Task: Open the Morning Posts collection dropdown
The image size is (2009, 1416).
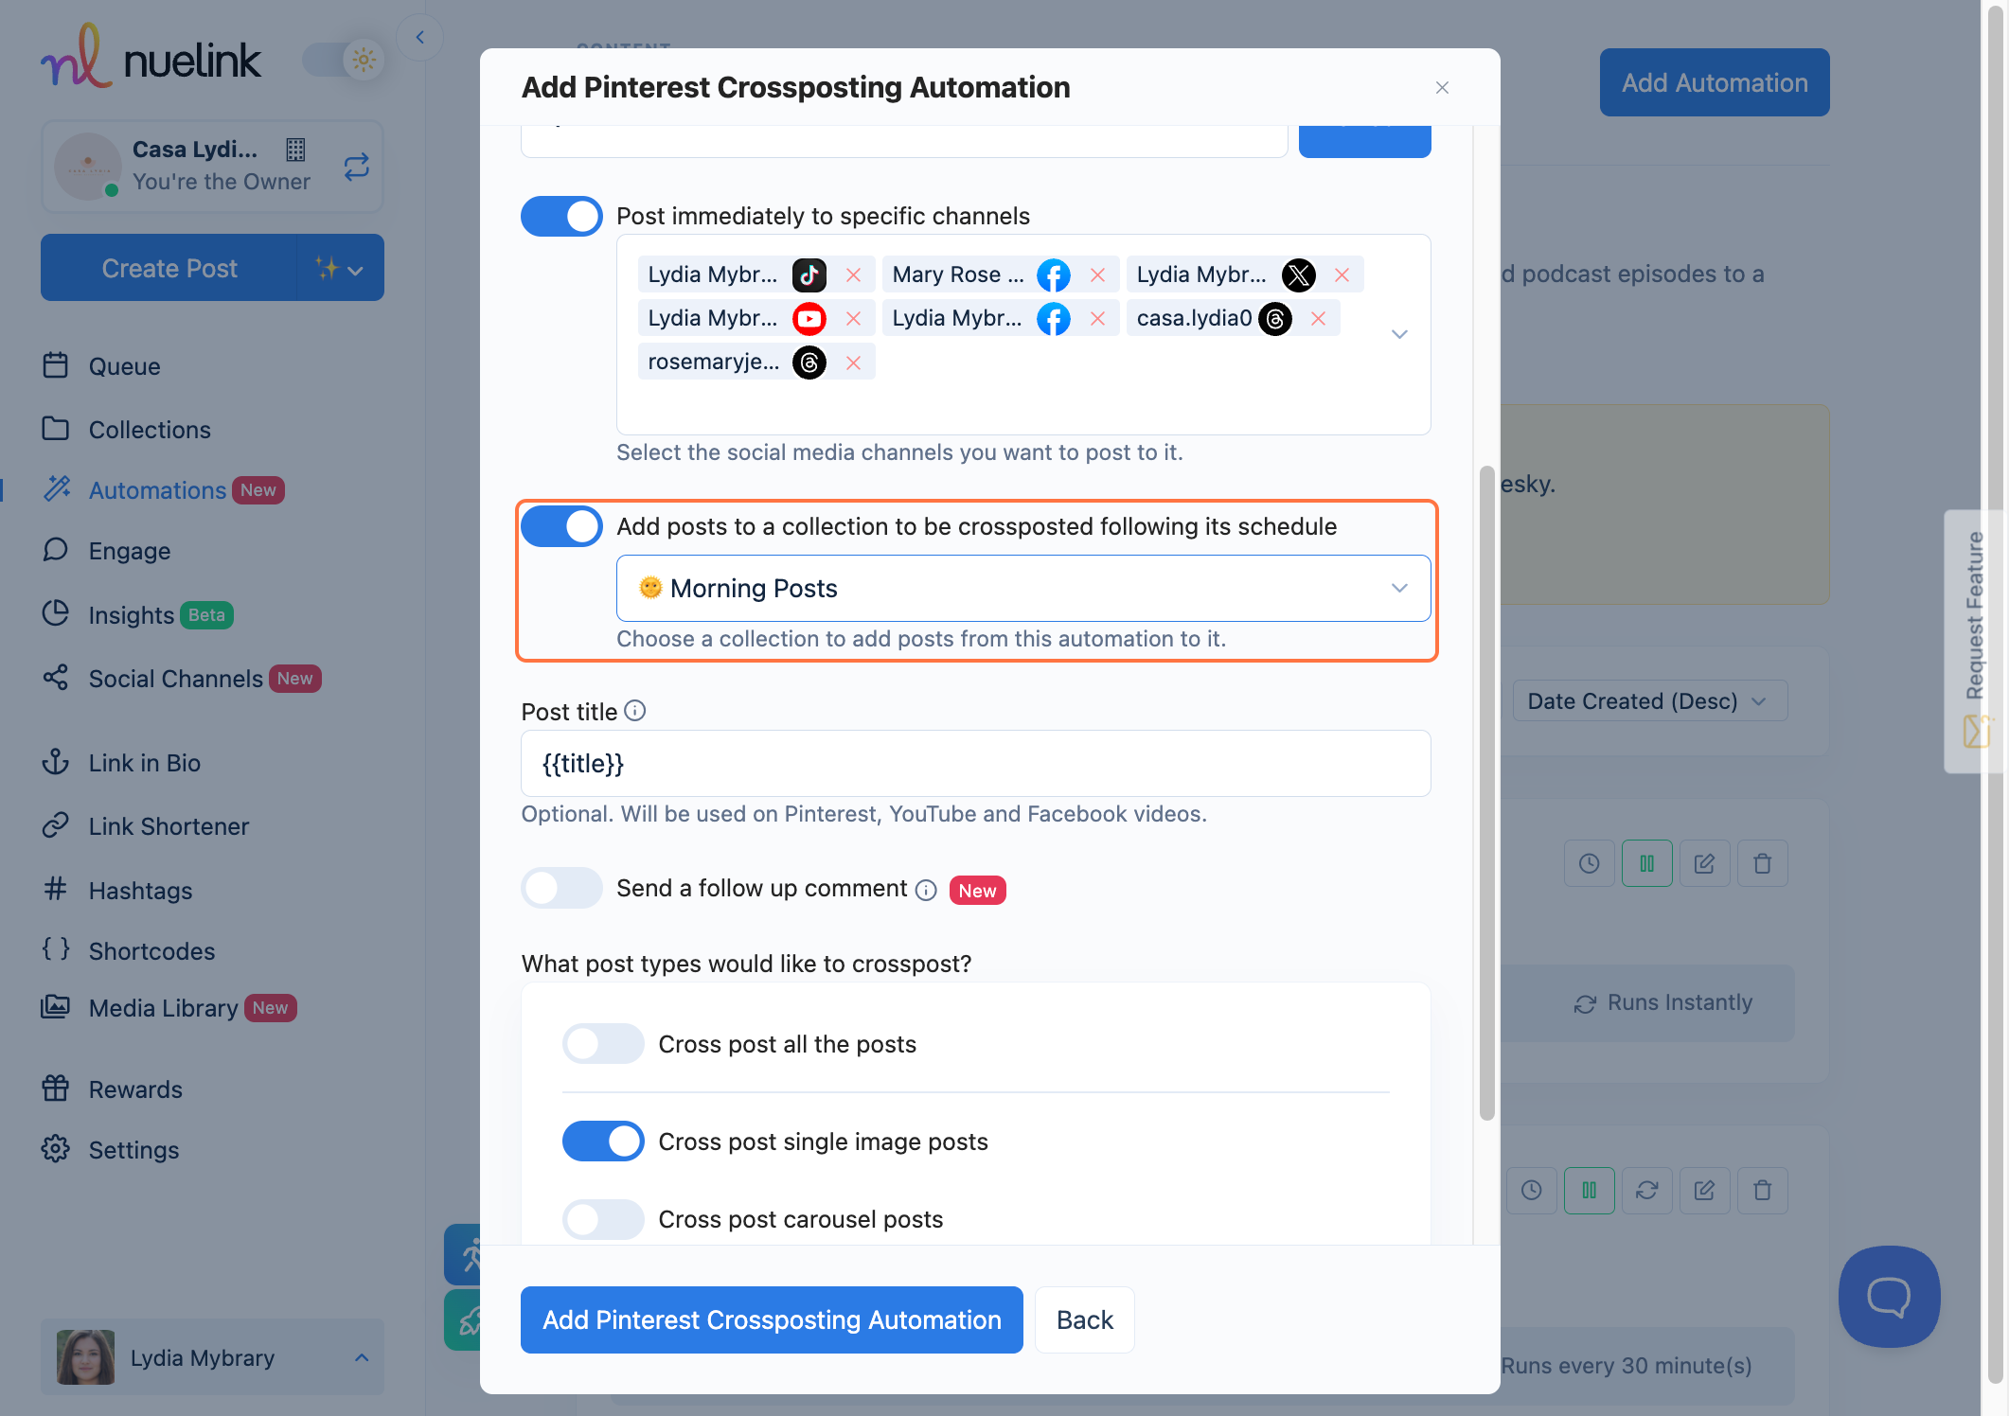Action: click(1022, 588)
